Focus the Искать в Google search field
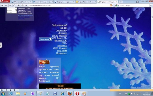 [134, 6]
